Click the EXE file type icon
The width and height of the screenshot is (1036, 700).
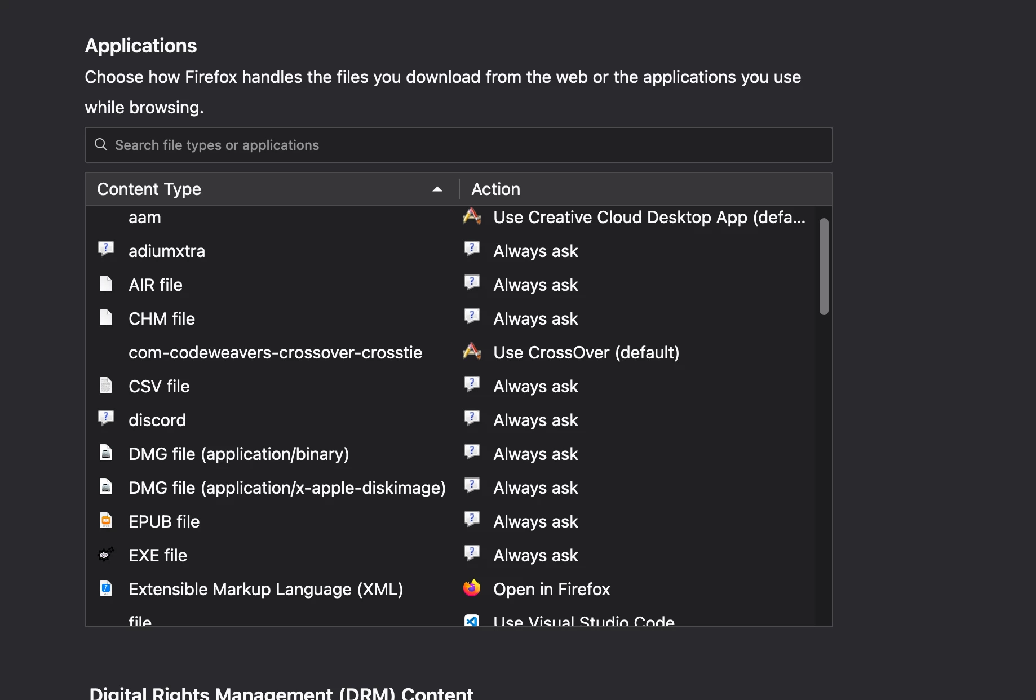[x=106, y=555]
